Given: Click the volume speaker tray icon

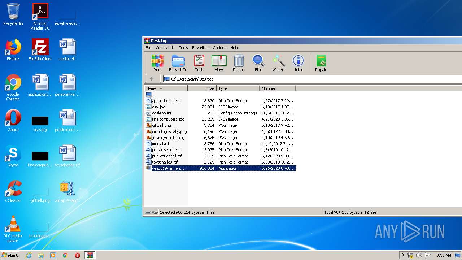Looking at the screenshot, I should pos(419,255).
